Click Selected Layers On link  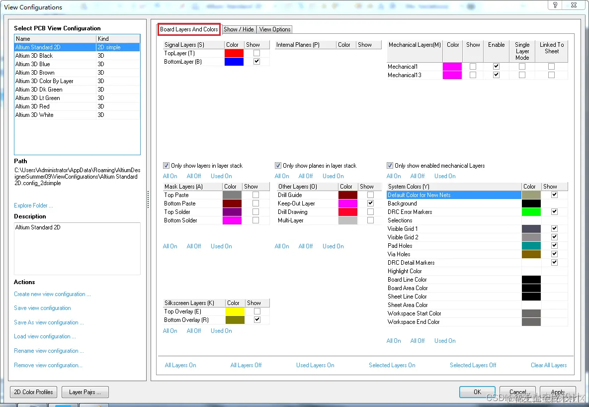tap(392, 365)
